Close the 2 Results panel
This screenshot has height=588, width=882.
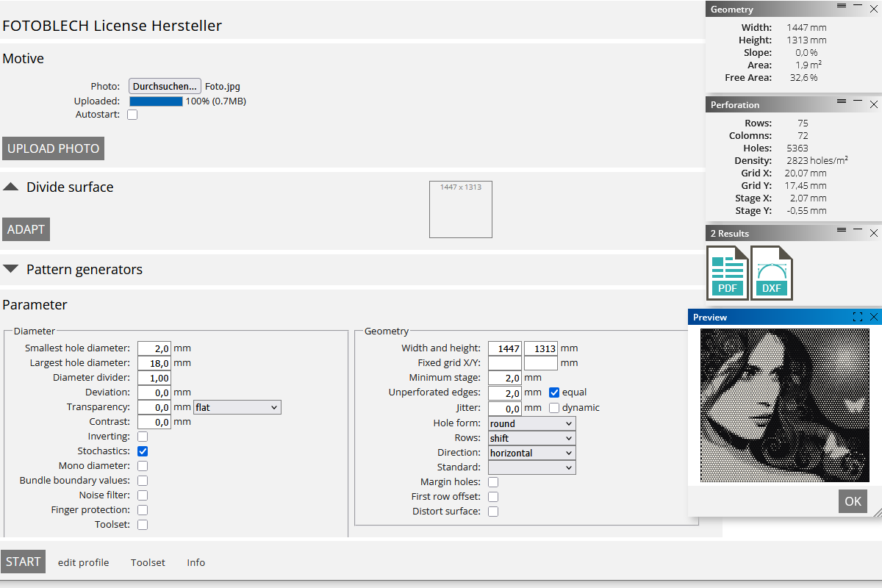click(874, 233)
